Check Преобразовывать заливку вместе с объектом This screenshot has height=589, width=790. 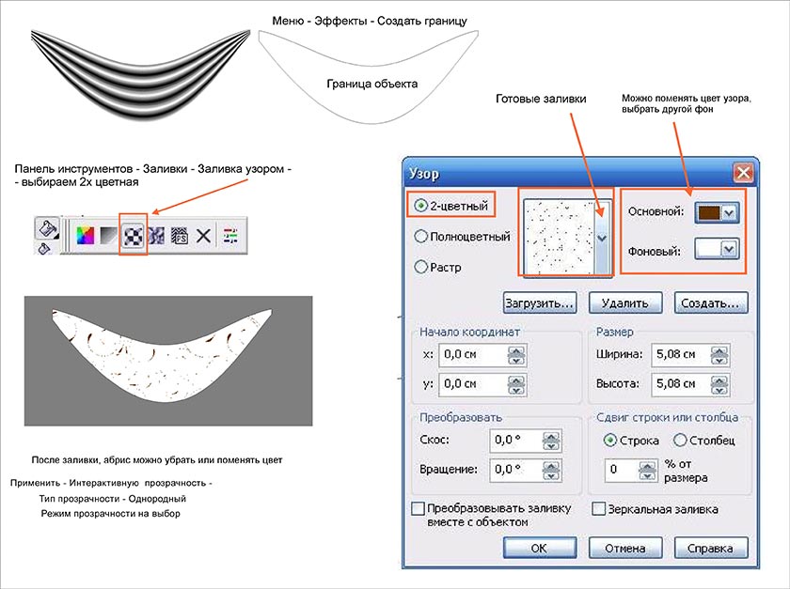click(x=419, y=509)
